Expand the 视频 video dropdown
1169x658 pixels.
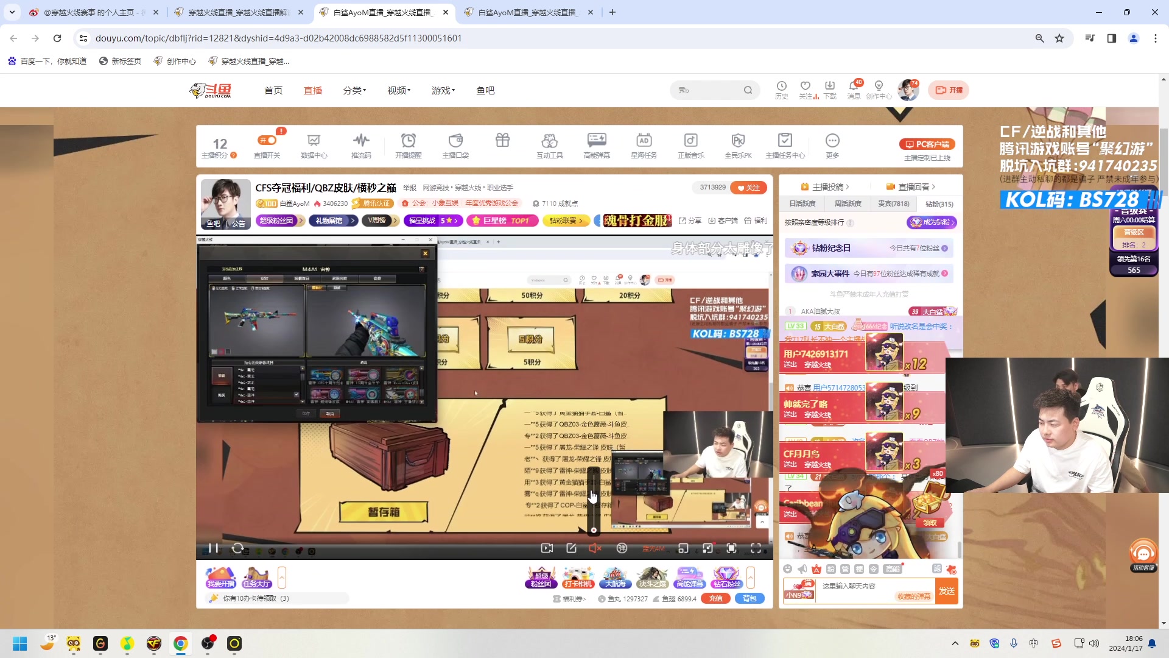(x=399, y=90)
